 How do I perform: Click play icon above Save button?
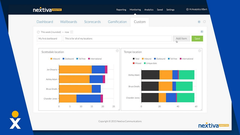click(x=202, y=32)
